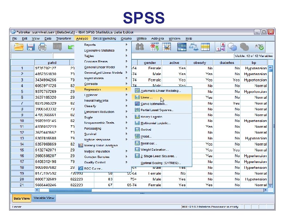Screen dimensions: 288x216
Task: Click the Curve Estimation icon
Action: (x=137, y=104)
